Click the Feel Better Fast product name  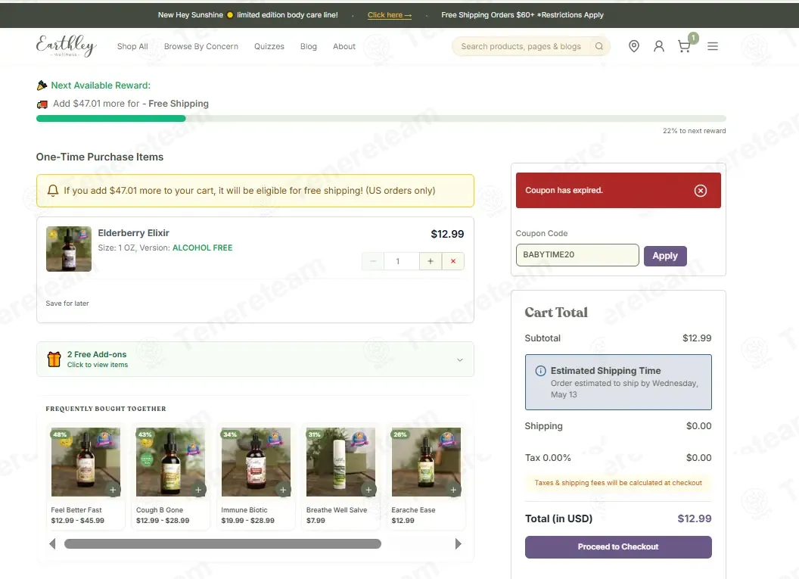(x=76, y=509)
